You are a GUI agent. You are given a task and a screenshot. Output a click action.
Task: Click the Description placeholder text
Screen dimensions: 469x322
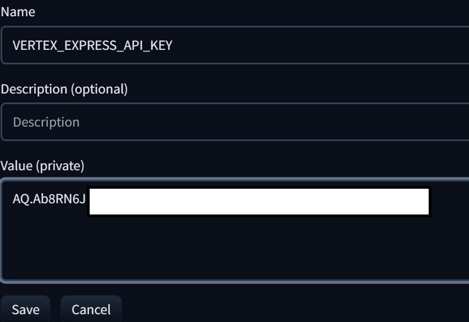(x=46, y=122)
